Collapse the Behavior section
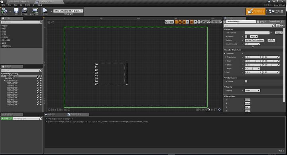 click(x=224, y=29)
